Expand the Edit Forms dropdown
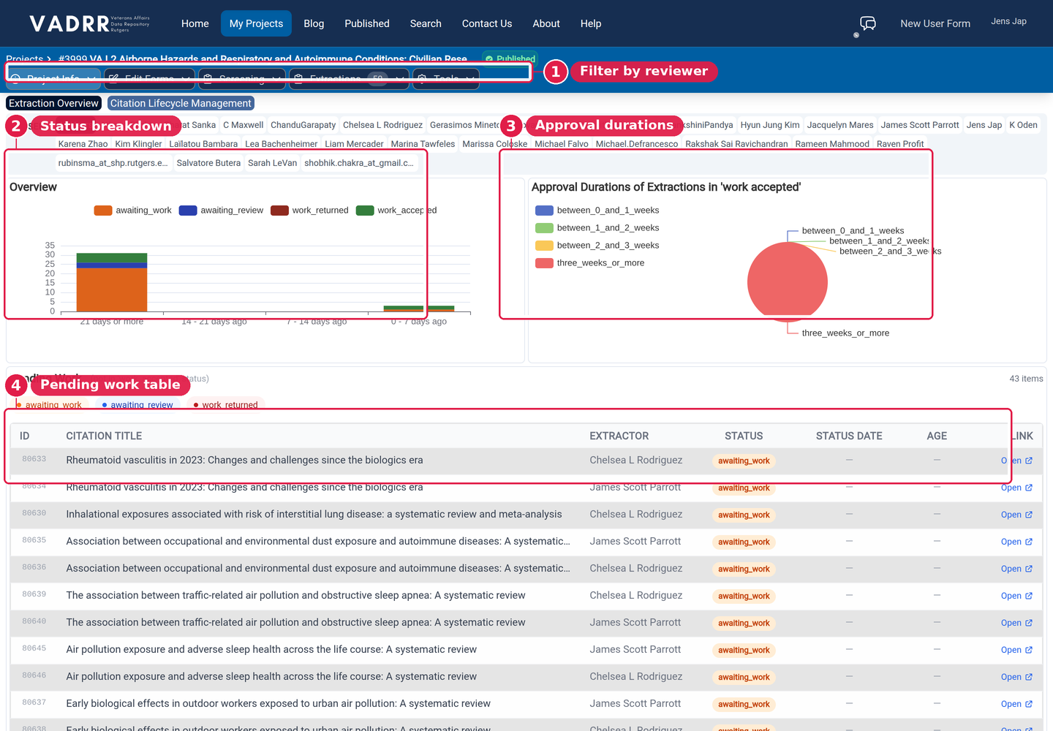Image resolution: width=1053 pixels, height=731 pixels. pyautogui.click(x=150, y=78)
